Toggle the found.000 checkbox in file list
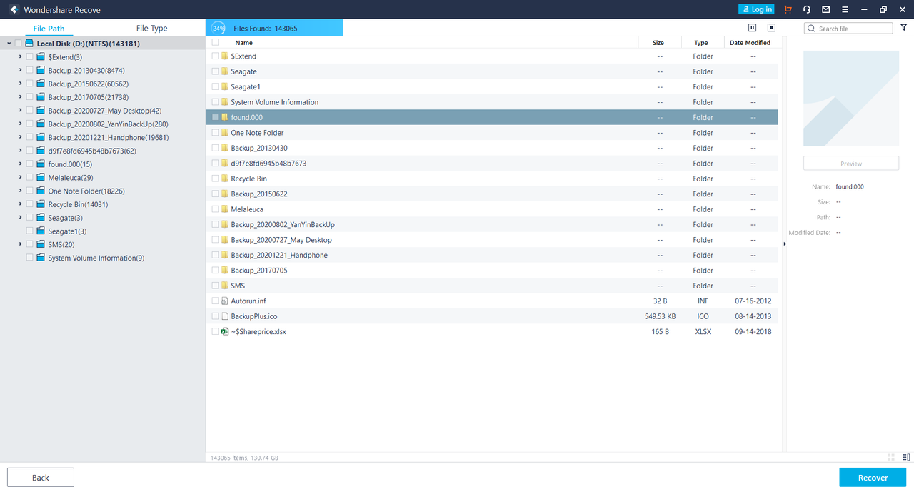This screenshot has height=492, width=914. [x=215, y=117]
